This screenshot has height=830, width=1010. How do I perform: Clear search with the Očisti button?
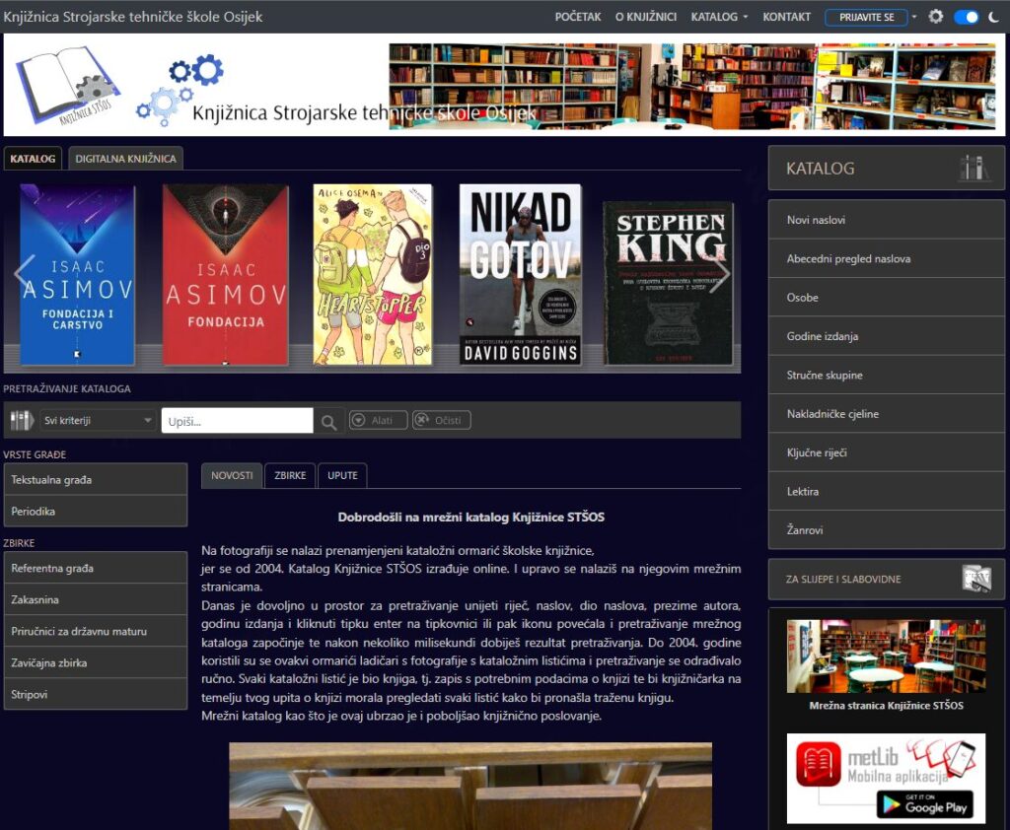(x=441, y=421)
